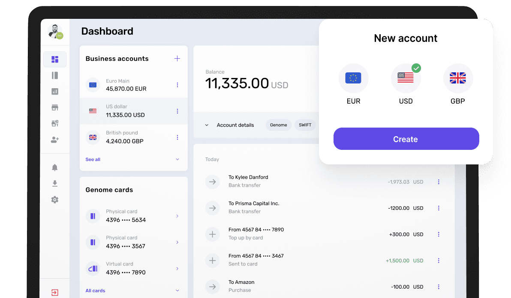The width and height of the screenshot is (511, 298).
Task: Open options menu for Euro Main account
Action: point(177,85)
